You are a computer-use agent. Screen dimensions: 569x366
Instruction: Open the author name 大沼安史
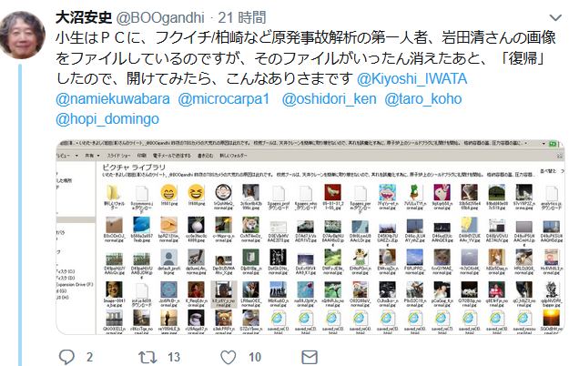tap(84, 17)
